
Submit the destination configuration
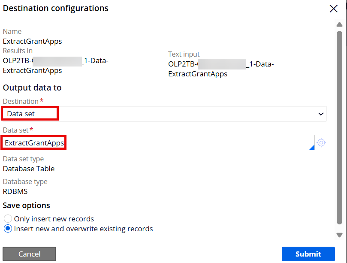(x=308, y=254)
